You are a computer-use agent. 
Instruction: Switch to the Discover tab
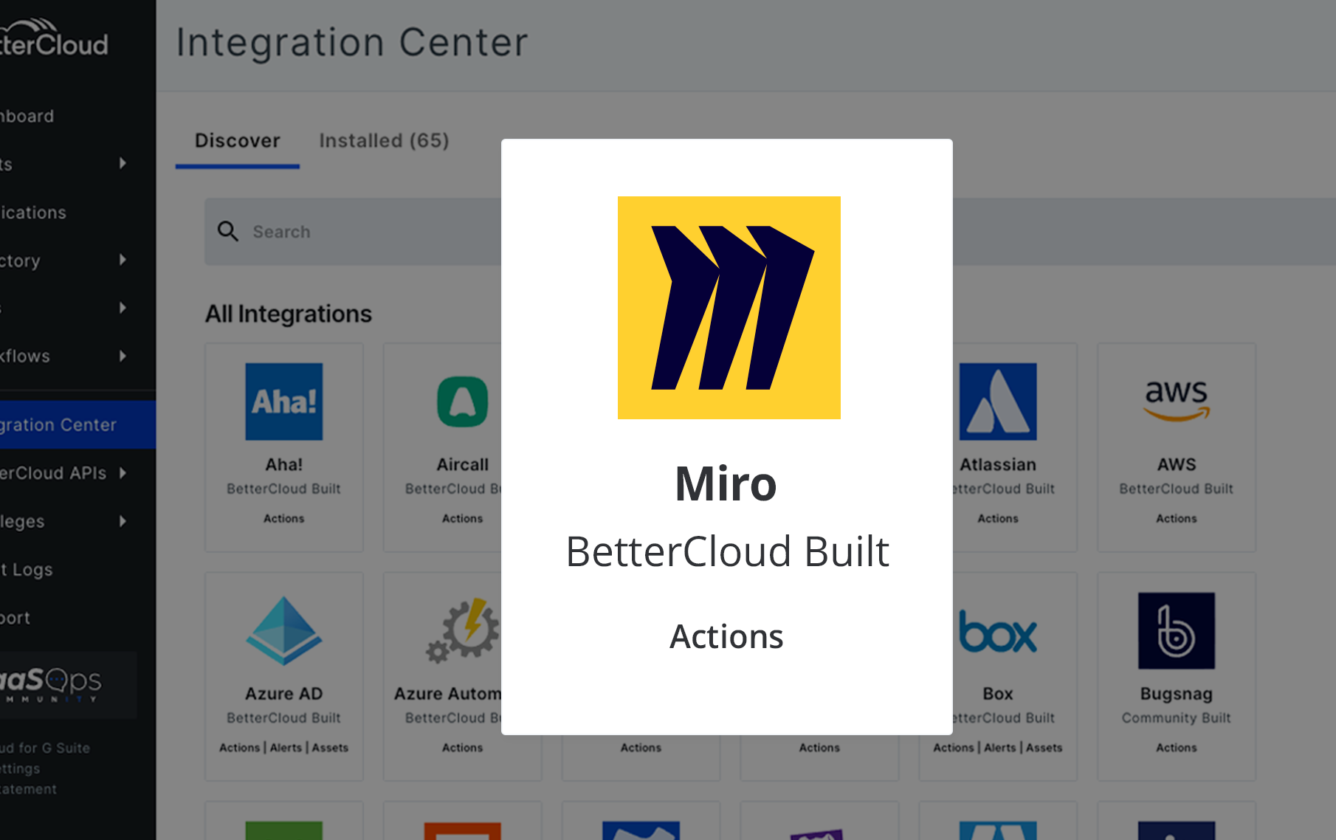point(238,140)
